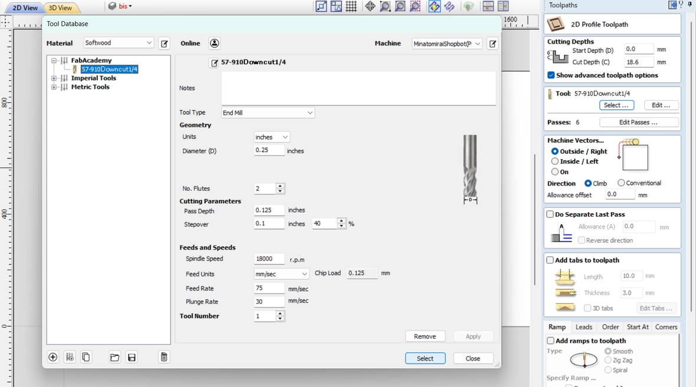Open the Leads tab in the toolpath panel

[x=583, y=327]
